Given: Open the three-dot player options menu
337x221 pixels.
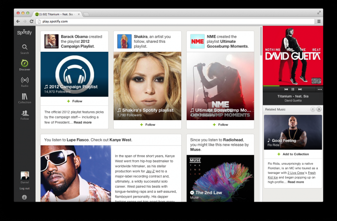Looking at the screenshot, I should click(319, 90).
